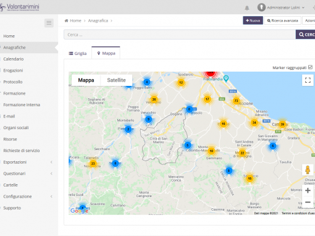Screen dimensions: 315x236
Task: Open map Termini e condizioni link
Action: 298,213
